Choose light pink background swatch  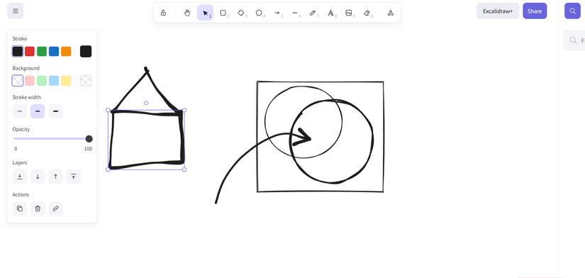tap(30, 81)
